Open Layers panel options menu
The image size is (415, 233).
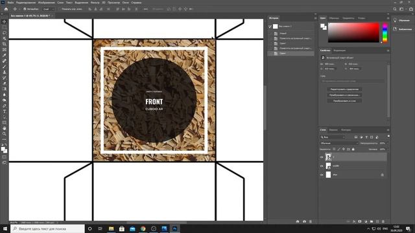point(388,130)
